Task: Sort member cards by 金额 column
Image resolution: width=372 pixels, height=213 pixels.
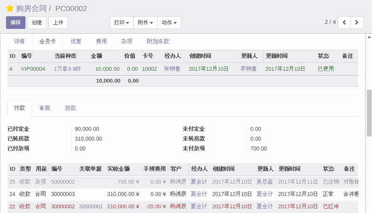Action: click(96, 56)
